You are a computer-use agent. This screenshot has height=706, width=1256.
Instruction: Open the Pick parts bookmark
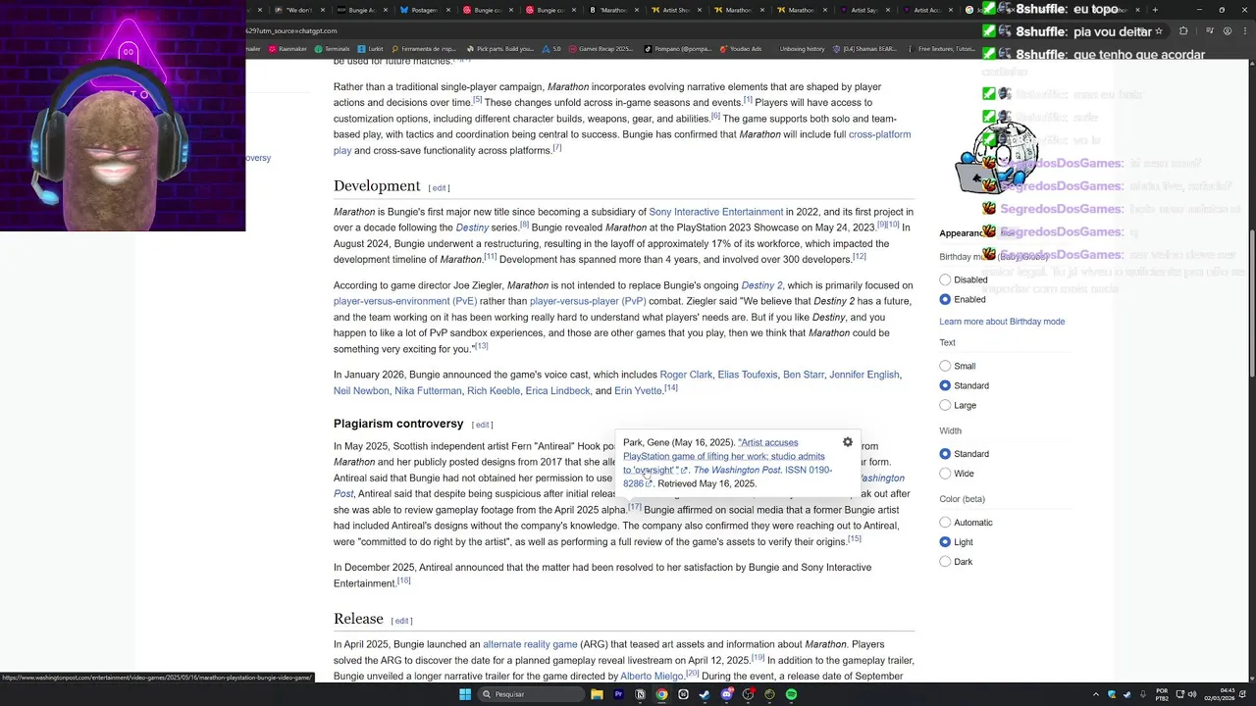500,48
